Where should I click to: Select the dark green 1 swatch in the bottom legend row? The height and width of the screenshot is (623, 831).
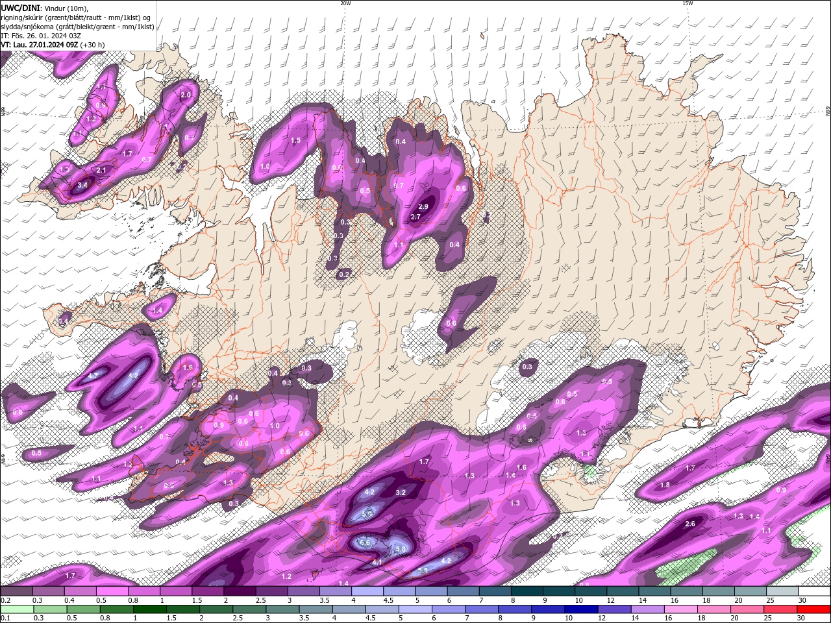pos(149,609)
